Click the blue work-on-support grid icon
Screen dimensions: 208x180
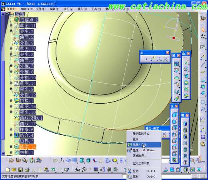point(75,160)
